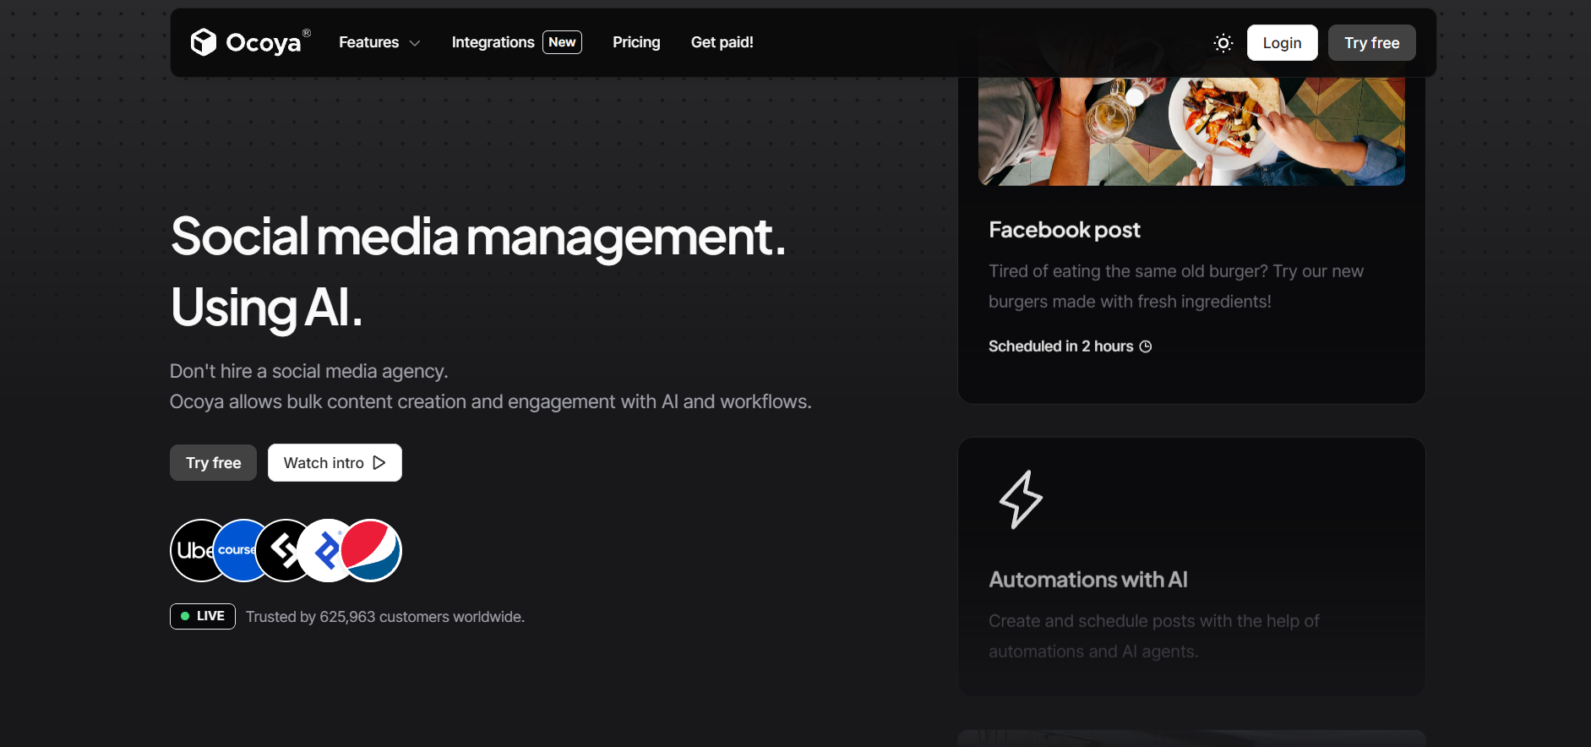Open the Pricing page
The width and height of the screenshot is (1591, 747).
point(636,42)
